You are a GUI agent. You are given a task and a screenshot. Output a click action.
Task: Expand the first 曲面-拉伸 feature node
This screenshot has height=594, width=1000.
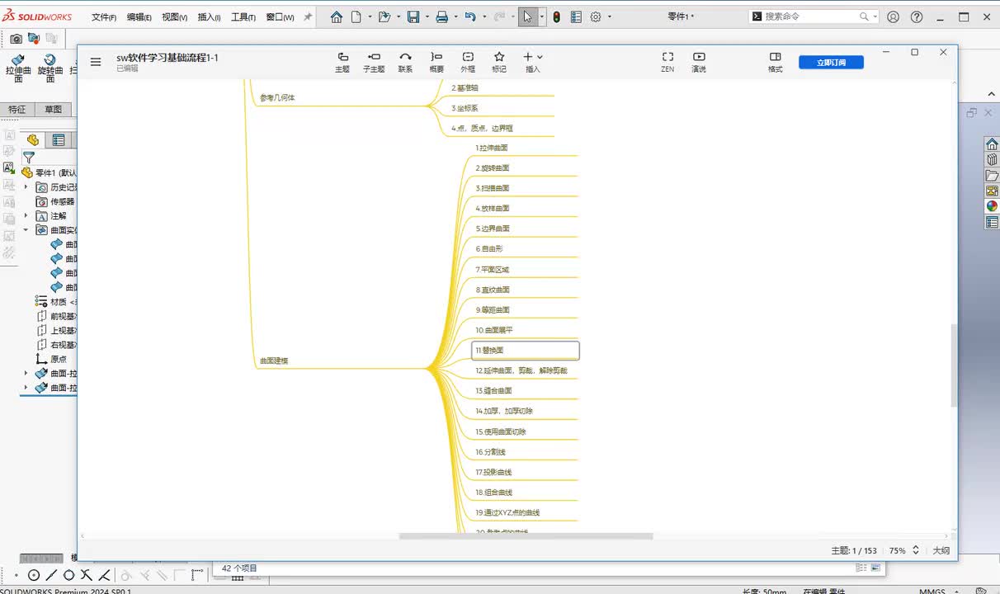[26, 373]
